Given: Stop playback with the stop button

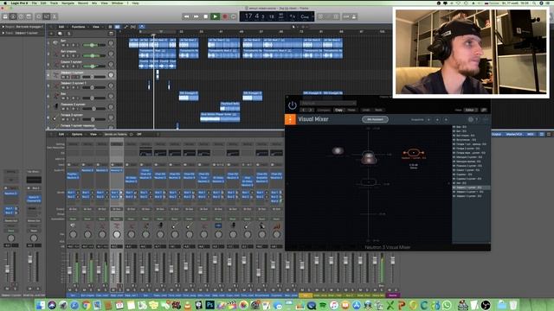Looking at the screenshot, I should (x=206, y=16).
